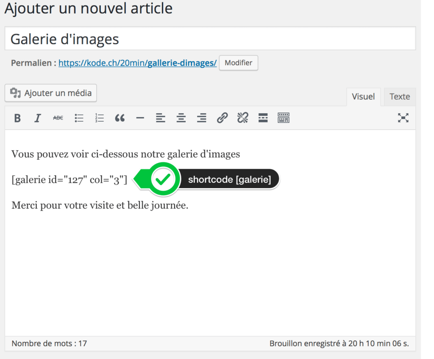This screenshot has height=359, width=434.
Task: Create a numbered list
Action: 99,118
